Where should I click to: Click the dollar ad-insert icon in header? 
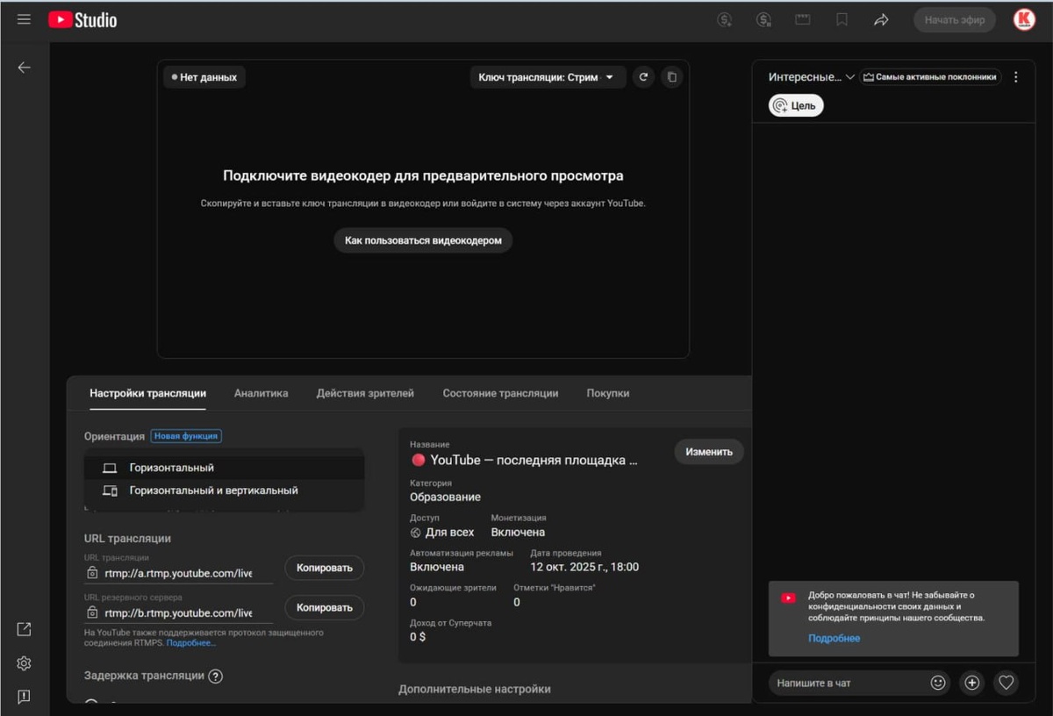coord(763,19)
